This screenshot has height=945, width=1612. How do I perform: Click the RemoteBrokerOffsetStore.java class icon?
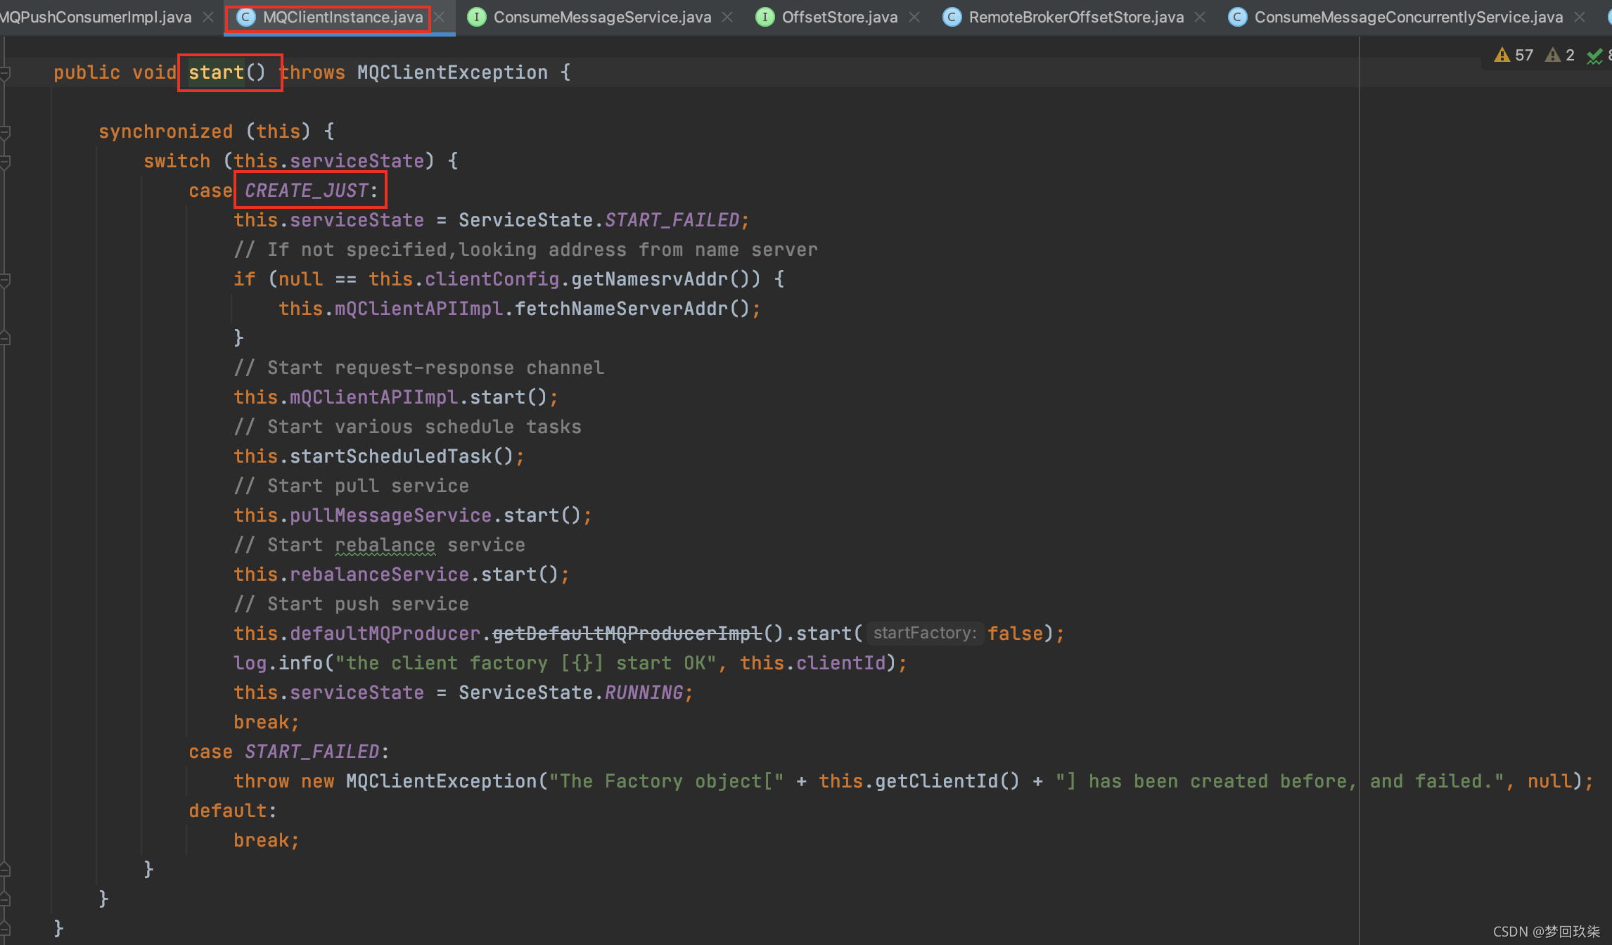[x=952, y=17]
